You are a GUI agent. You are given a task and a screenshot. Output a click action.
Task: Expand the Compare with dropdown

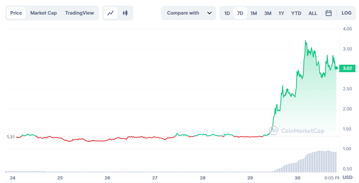click(189, 13)
